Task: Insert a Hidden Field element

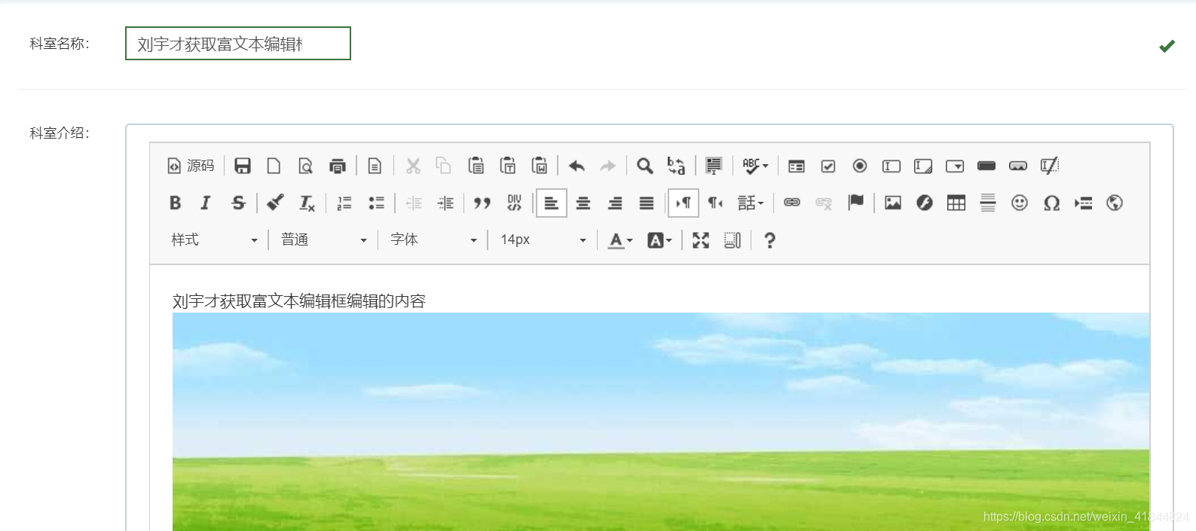Action: (1050, 166)
